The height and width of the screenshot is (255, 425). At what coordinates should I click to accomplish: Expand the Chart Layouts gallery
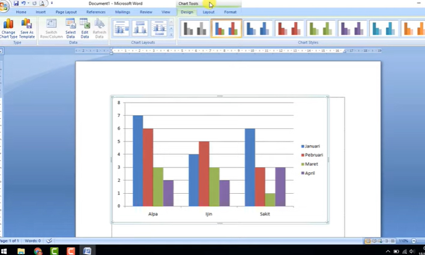point(171,34)
